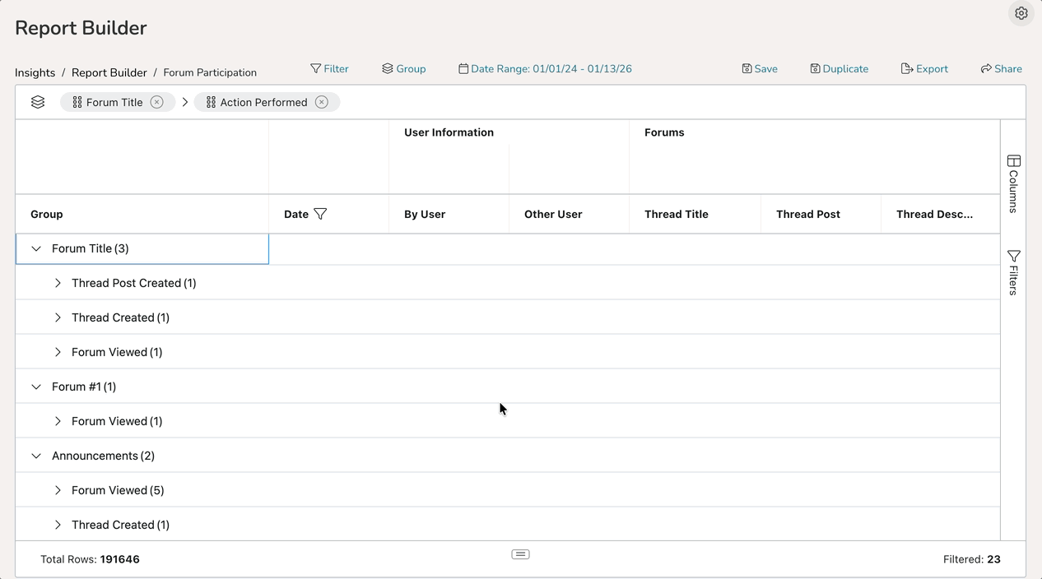The image size is (1042, 579).
Task: Remove the Action Performed grouping chip
Action: (322, 102)
